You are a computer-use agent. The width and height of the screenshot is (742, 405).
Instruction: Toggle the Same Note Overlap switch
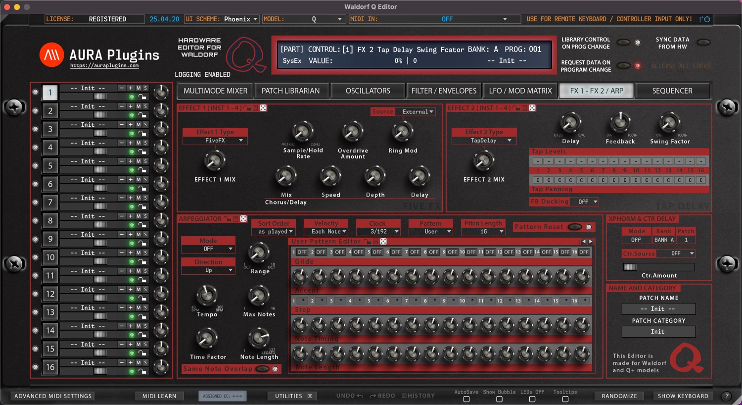(x=262, y=369)
